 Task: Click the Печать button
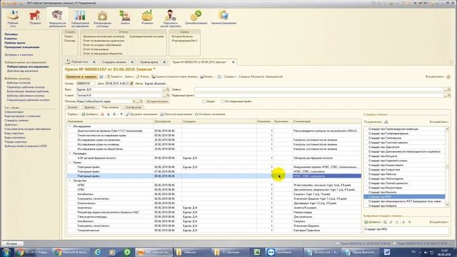click(x=206, y=76)
